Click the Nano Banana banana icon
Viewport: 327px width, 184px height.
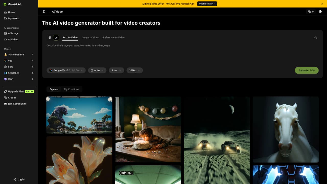(x=5, y=54)
